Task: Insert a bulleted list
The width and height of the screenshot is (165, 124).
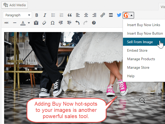Action: click(53, 15)
